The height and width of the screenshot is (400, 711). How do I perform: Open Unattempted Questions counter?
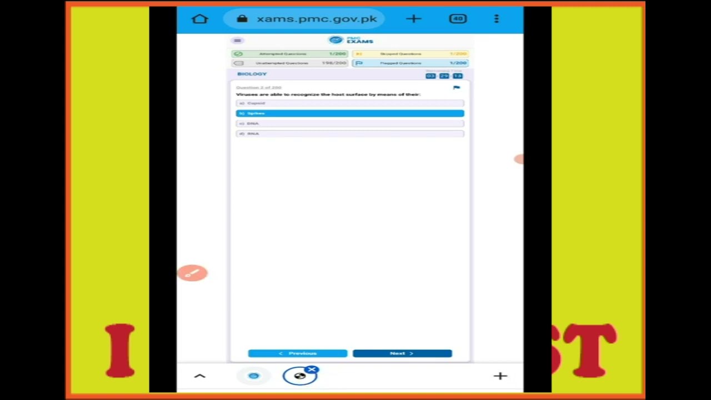[290, 63]
